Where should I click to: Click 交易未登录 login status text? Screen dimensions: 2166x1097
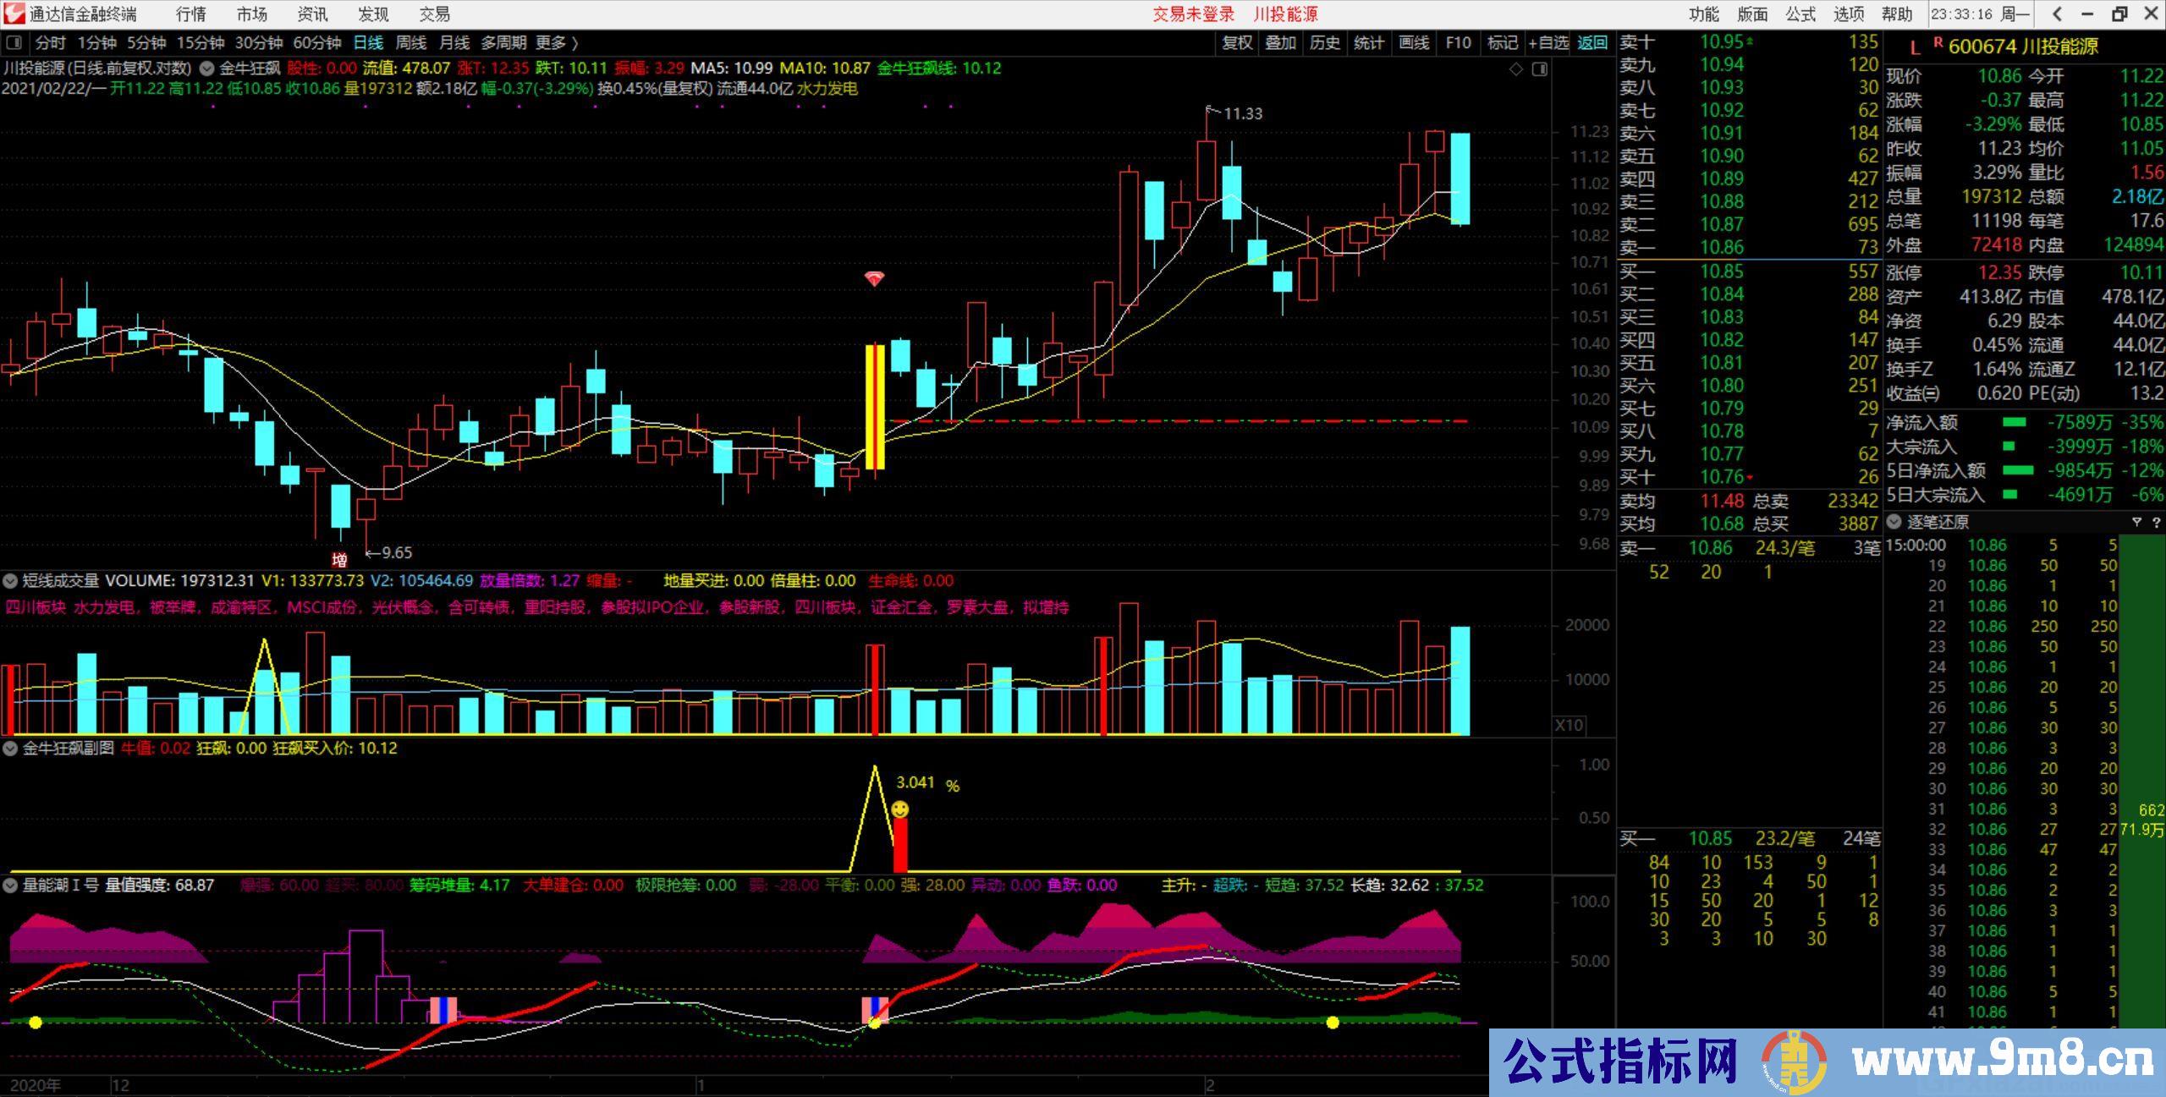point(1193,14)
